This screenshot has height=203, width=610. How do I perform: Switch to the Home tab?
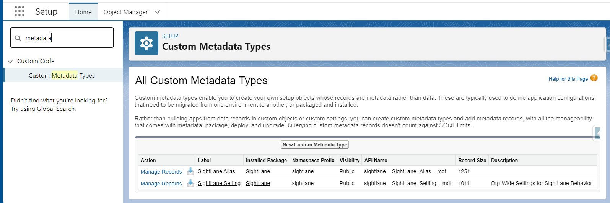(83, 12)
